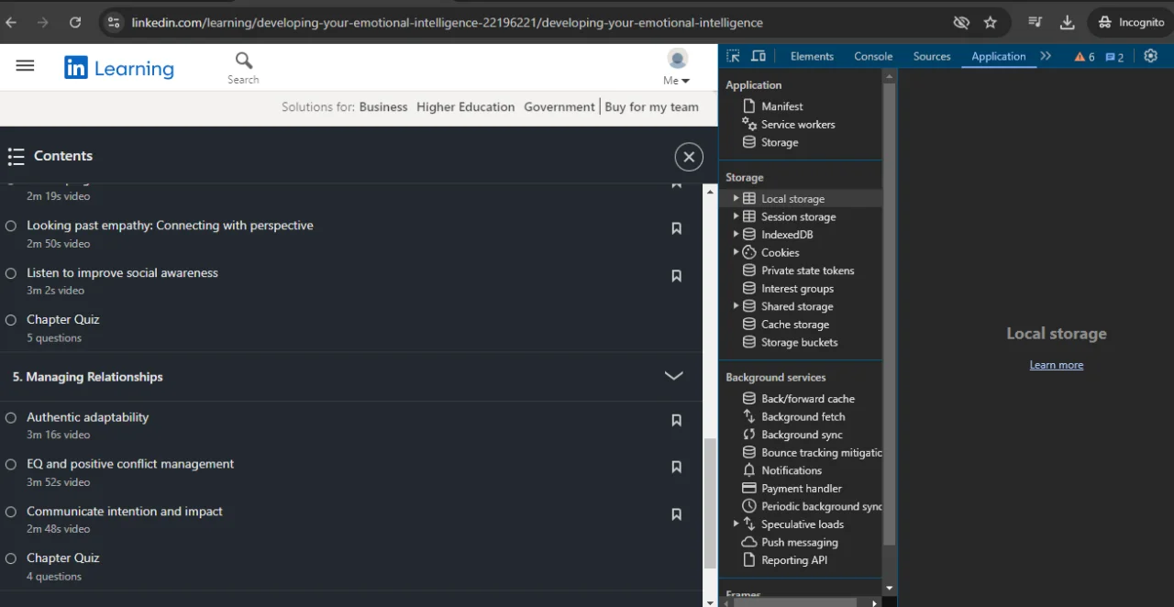
Task: Close the Contents panel
Action: pos(689,157)
